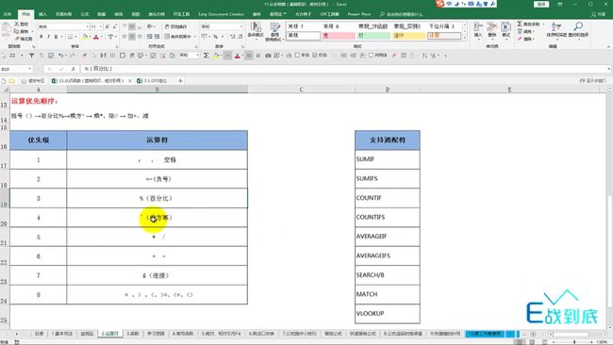
Task: Click the percent style button
Action: [215, 37]
